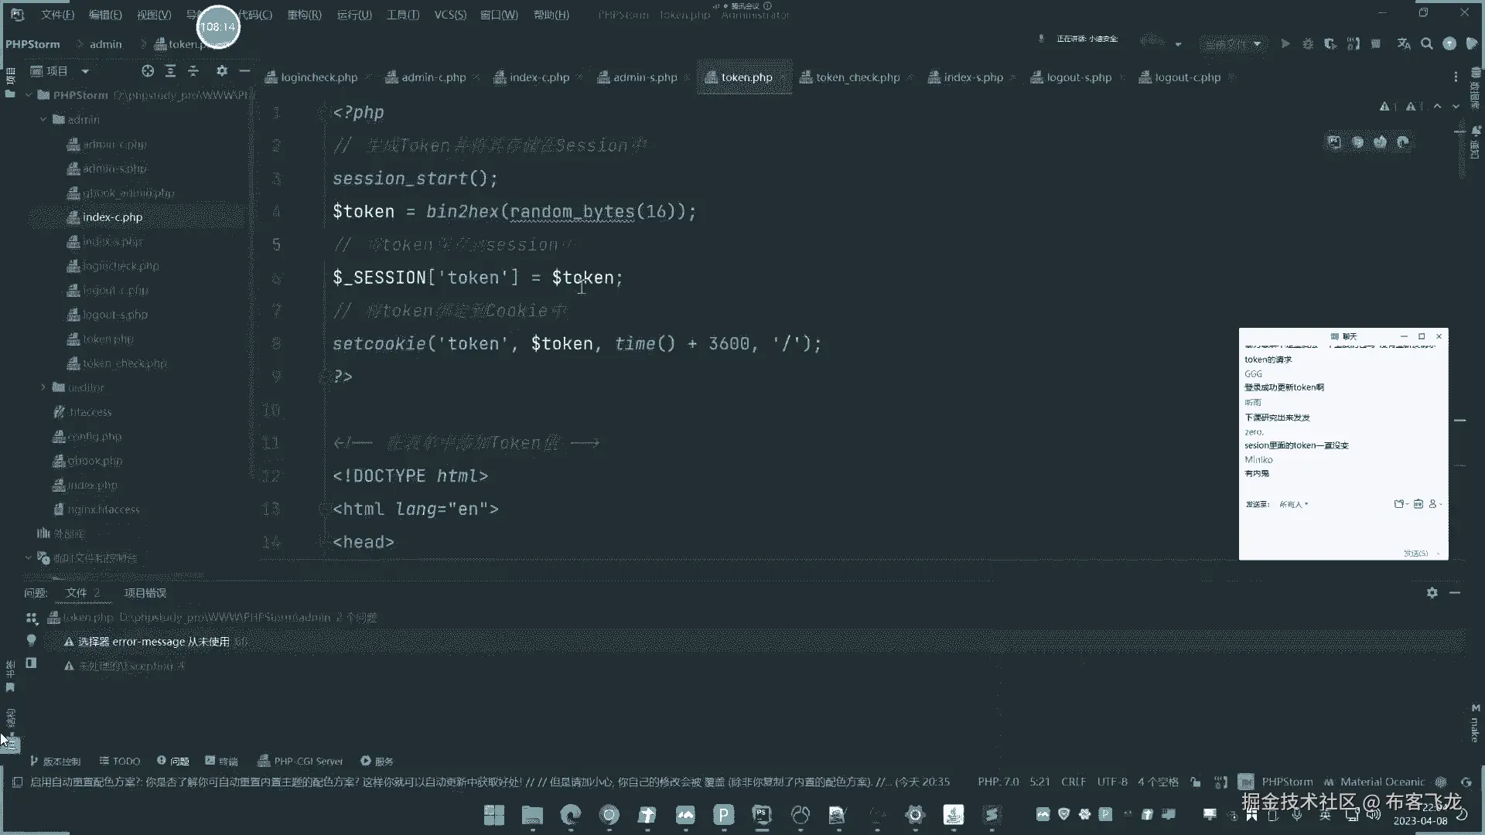
Task: Switch to token_check.php editor tab
Action: pos(857,77)
